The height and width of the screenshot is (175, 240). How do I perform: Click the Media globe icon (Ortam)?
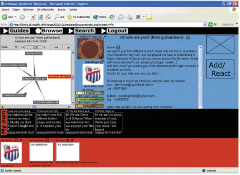click(x=95, y=17)
